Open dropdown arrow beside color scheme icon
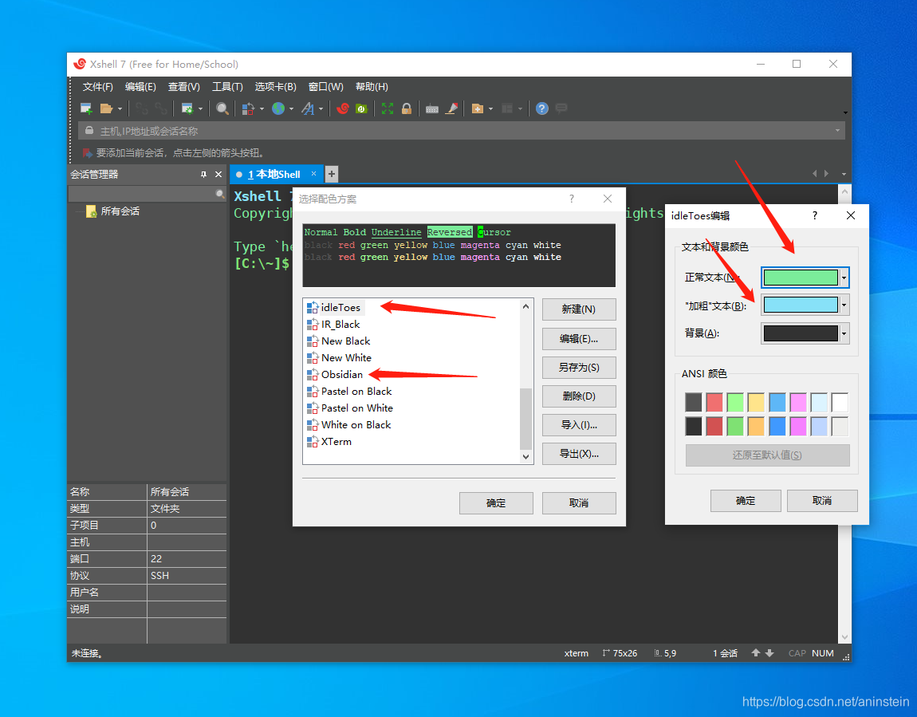 262,109
